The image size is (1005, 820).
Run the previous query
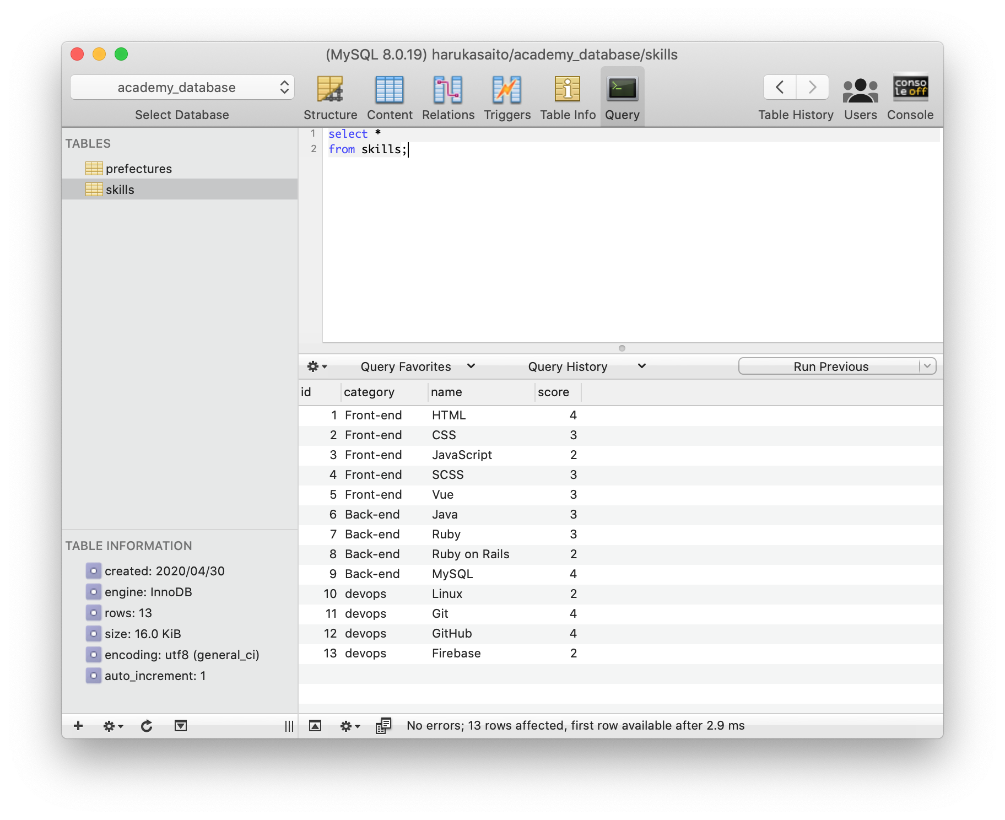(829, 366)
